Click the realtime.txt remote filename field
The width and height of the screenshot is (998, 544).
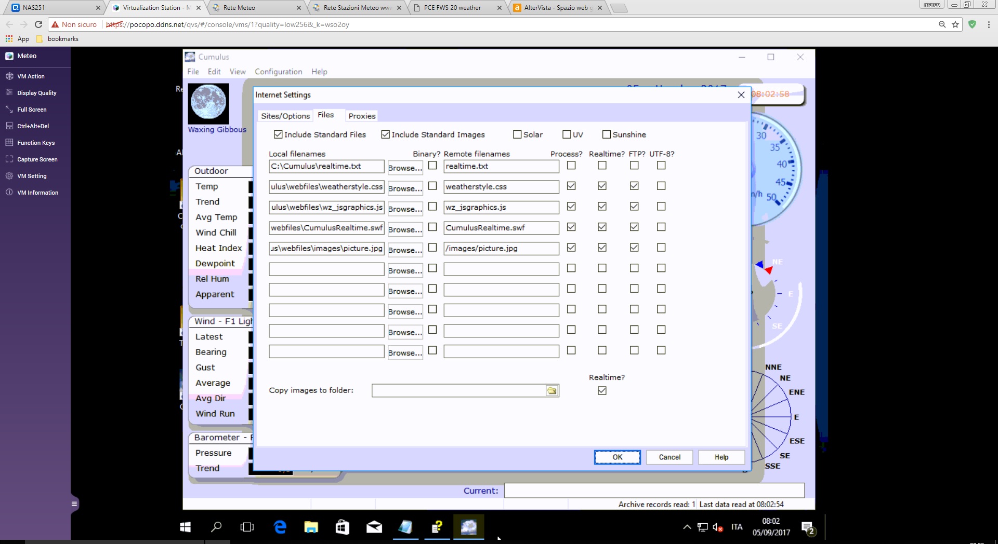point(501,166)
